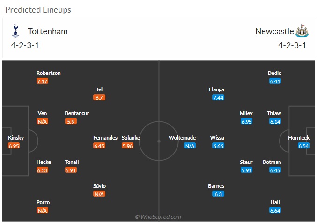Open the Newcastle team name link
317x222 pixels.
pyautogui.click(x=274, y=31)
